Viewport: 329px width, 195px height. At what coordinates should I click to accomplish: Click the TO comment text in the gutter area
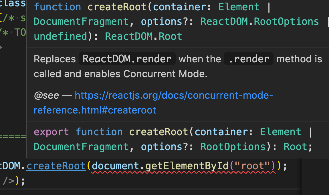[x=21, y=32]
